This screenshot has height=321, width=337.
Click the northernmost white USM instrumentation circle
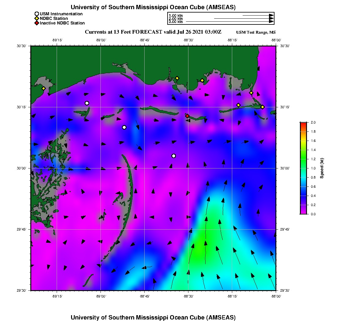(x=87, y=103)
